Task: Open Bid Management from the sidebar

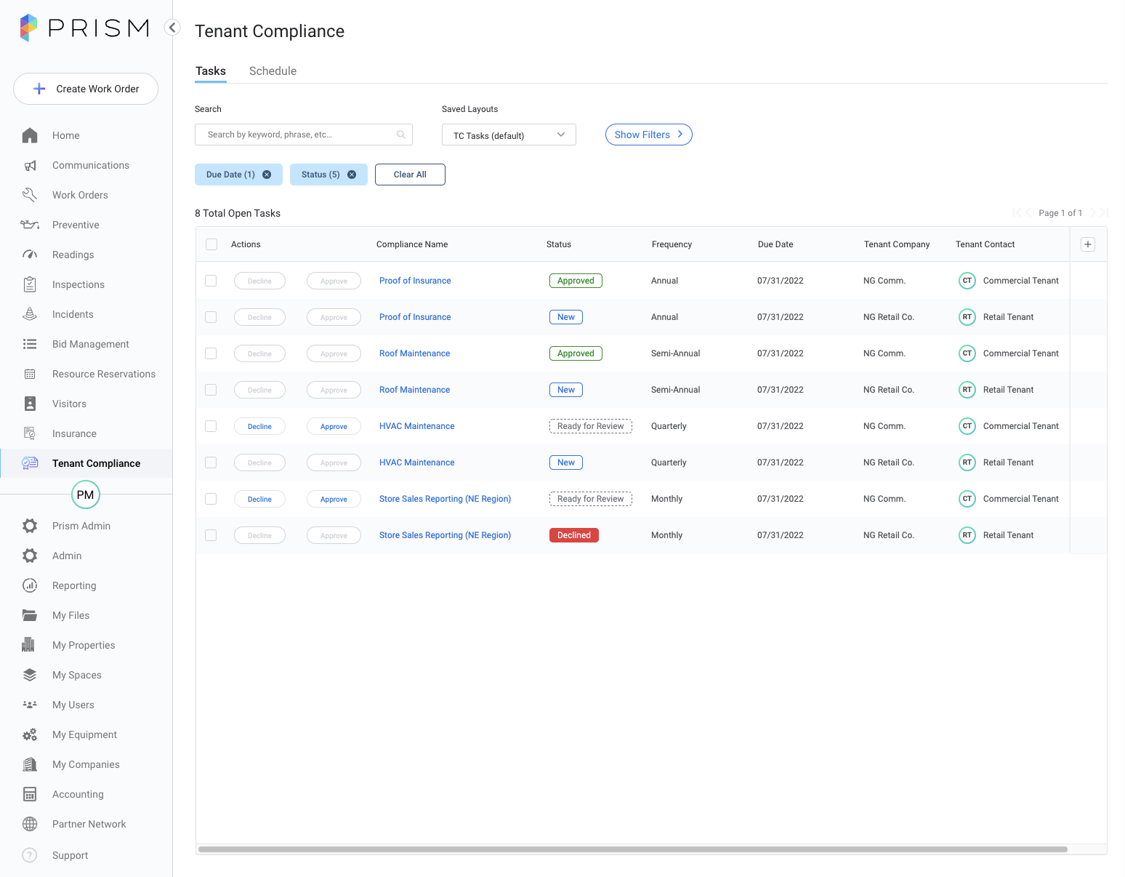Action: [x=30, y=343]
